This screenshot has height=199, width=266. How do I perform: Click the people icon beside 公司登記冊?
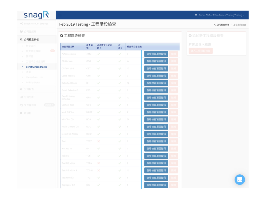pyautogui.click(x=21, y=31)
